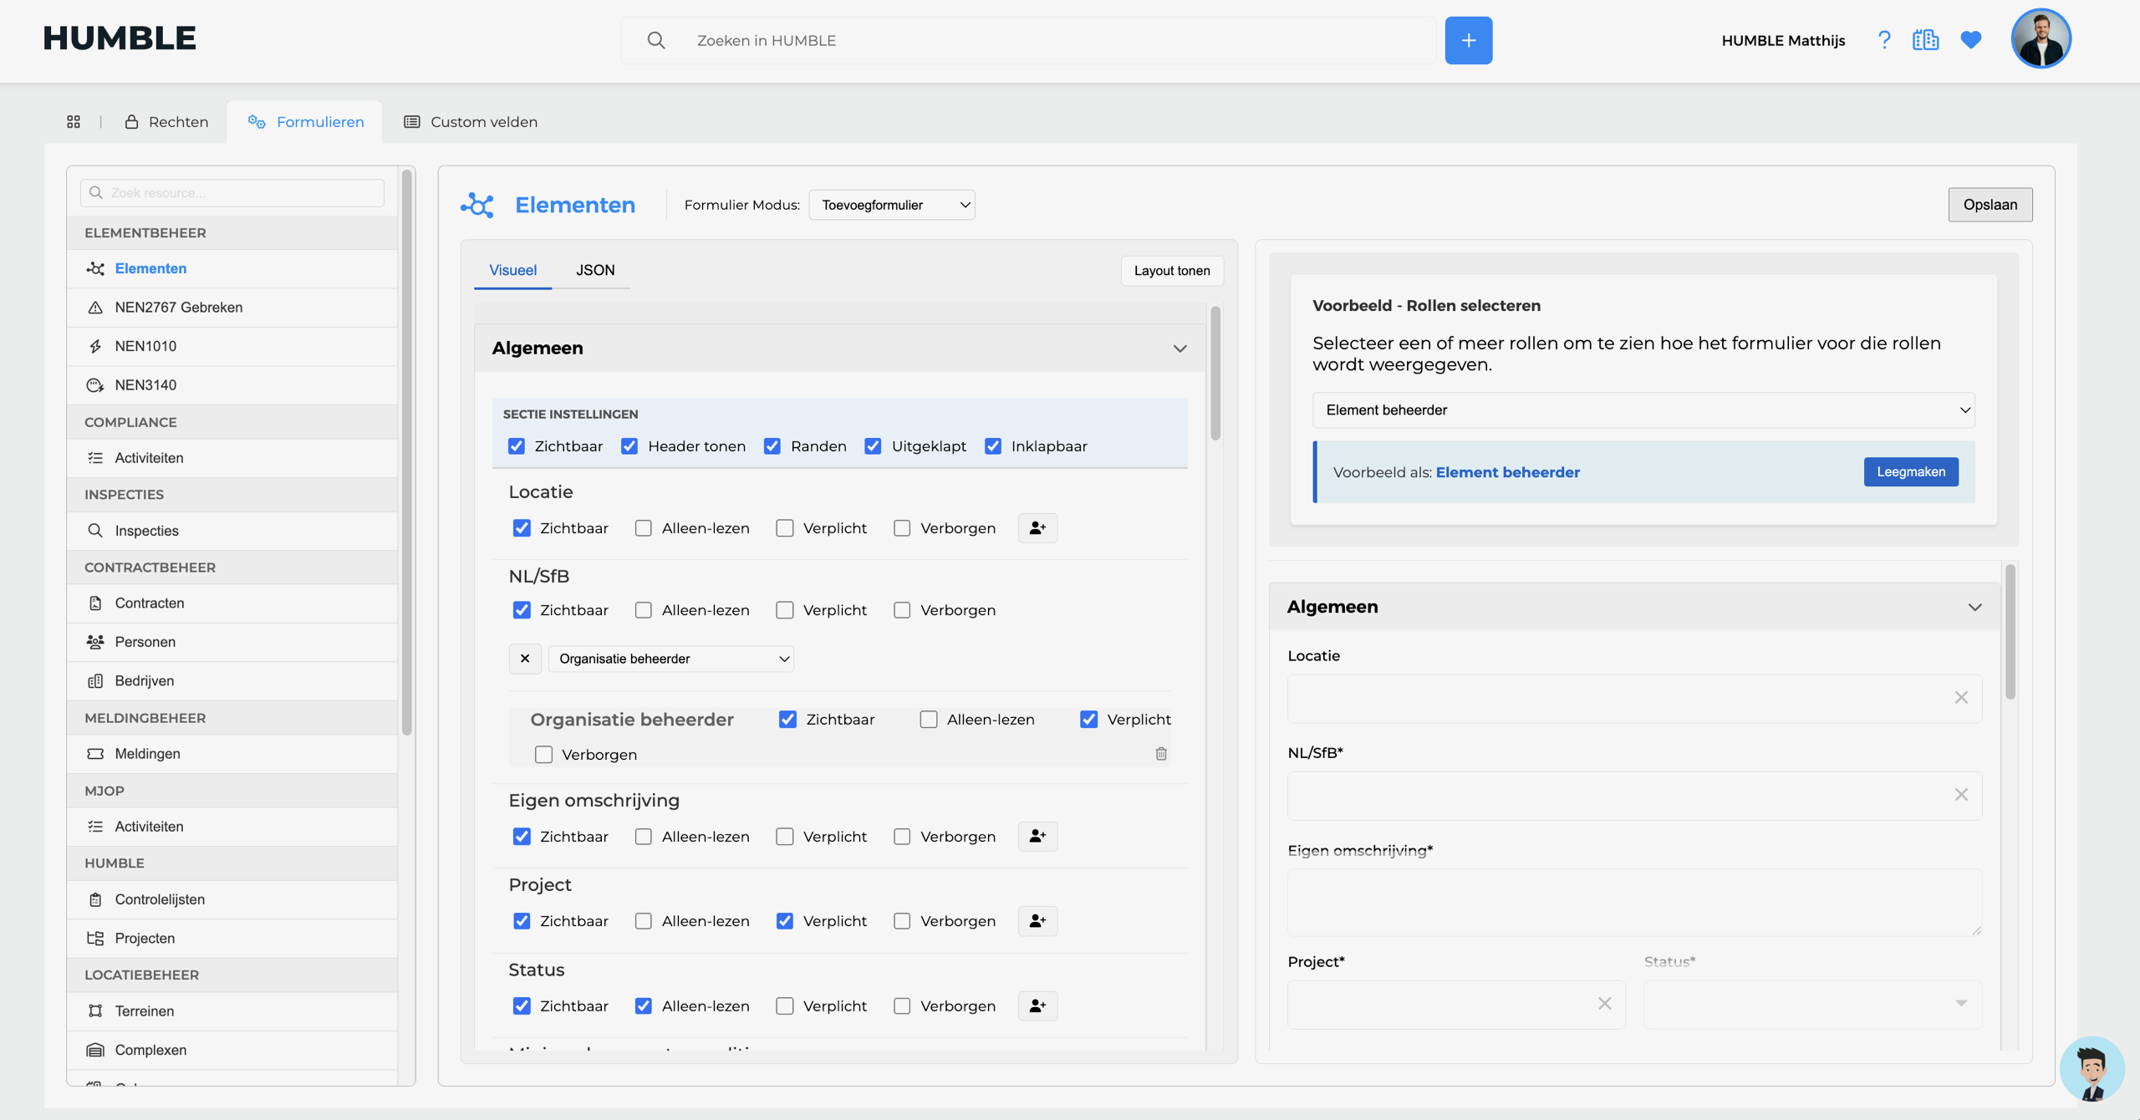Click the add-role icon for Locatie
Image resolution: width=2140 pixels, height=1120 pixels.
[1037, 528]
